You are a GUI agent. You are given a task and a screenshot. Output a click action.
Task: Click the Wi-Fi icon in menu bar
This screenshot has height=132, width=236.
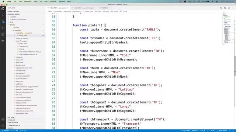[212, 1]
